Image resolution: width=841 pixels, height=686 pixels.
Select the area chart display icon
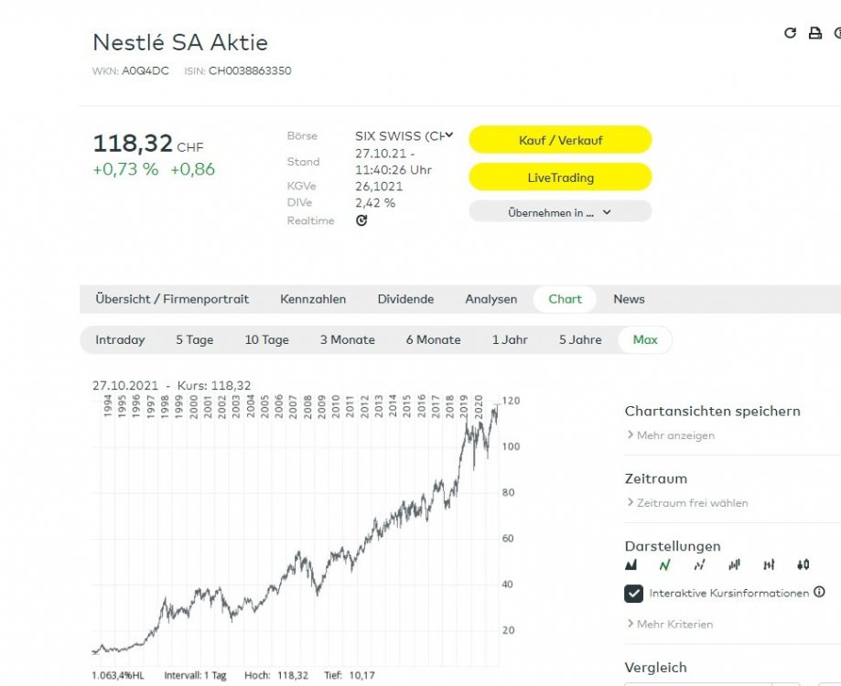coord(631,565)
